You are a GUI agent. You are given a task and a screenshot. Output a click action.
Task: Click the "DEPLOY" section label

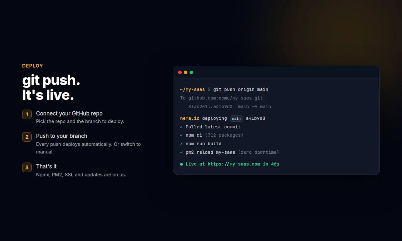pyautogui.click(x=32, y=66)
